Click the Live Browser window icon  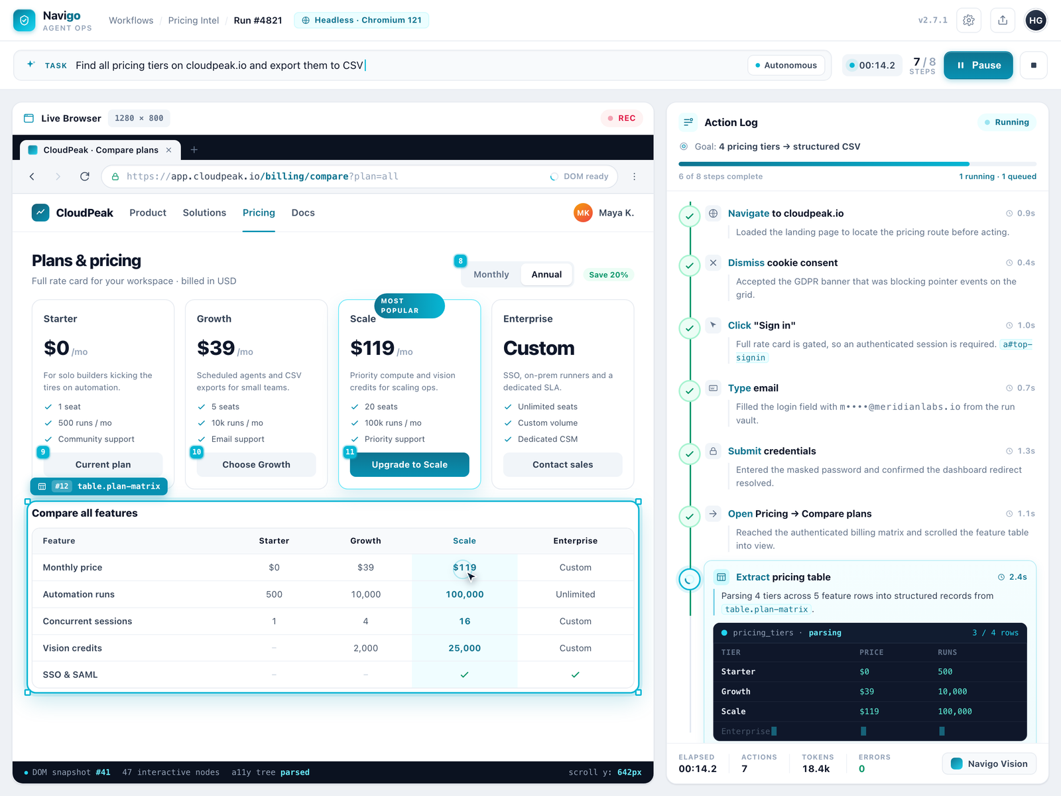(29, 118)
